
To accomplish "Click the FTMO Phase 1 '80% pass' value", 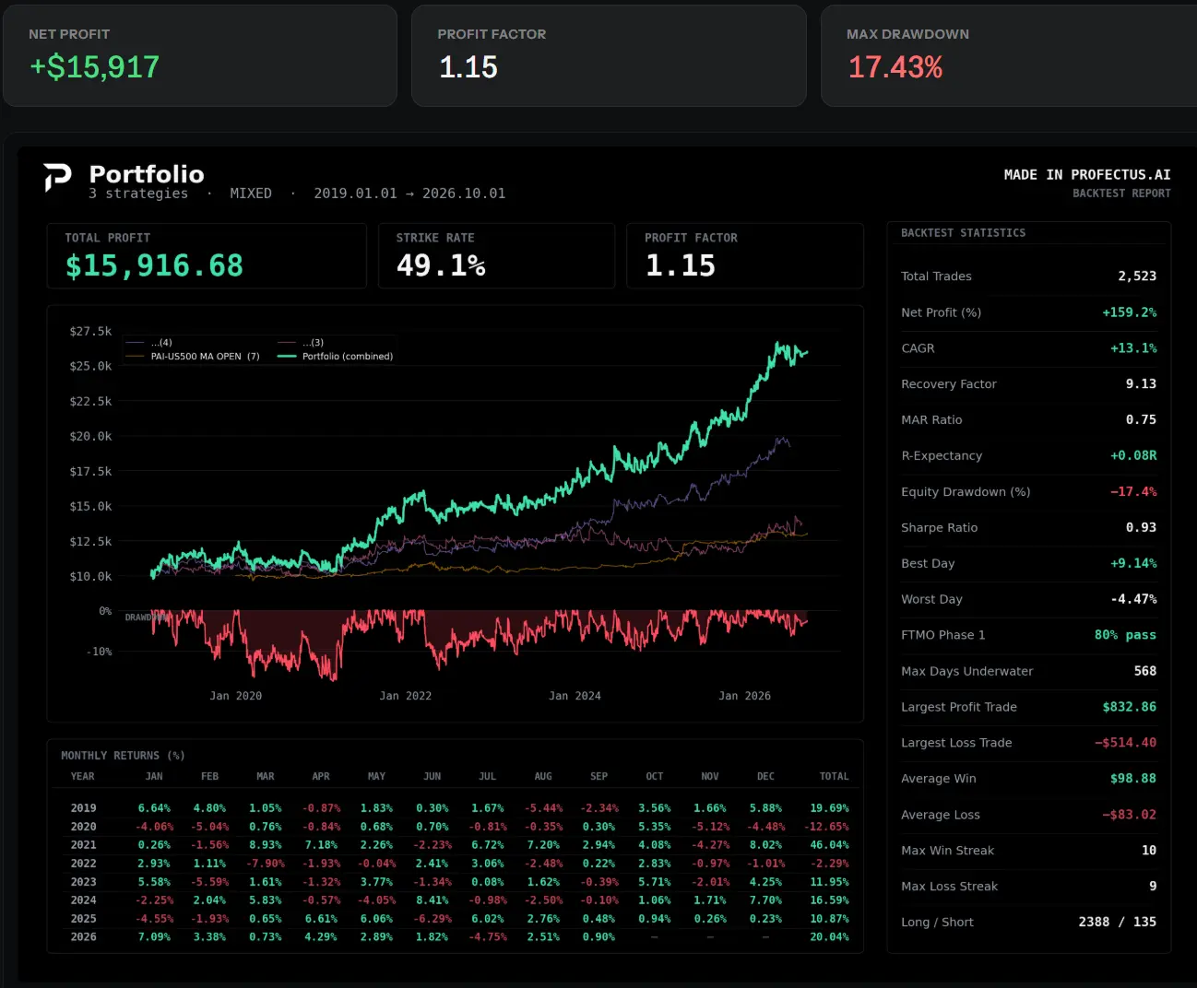I will [x=1125, y=636].
